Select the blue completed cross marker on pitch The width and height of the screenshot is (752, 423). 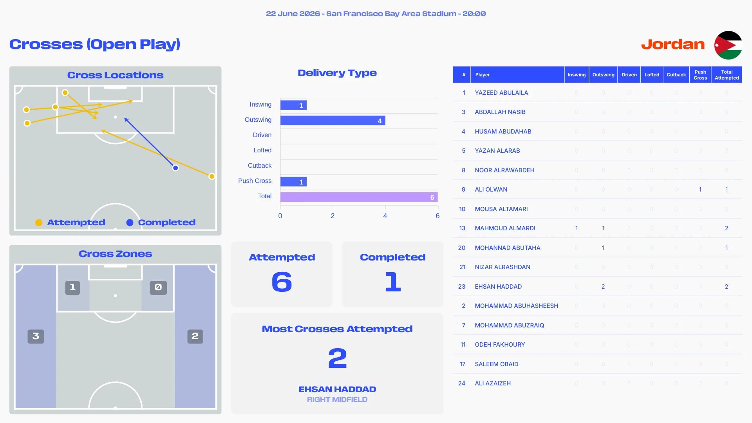pos(175,168)
